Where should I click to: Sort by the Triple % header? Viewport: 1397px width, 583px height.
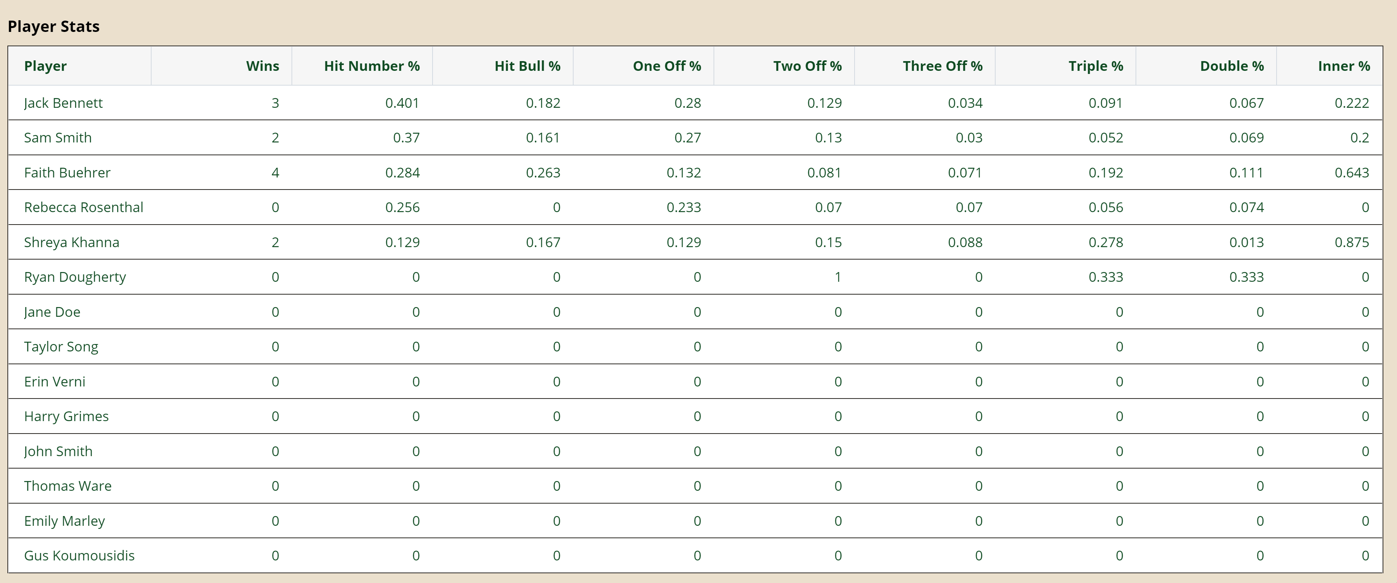[x=1095, y=66]
